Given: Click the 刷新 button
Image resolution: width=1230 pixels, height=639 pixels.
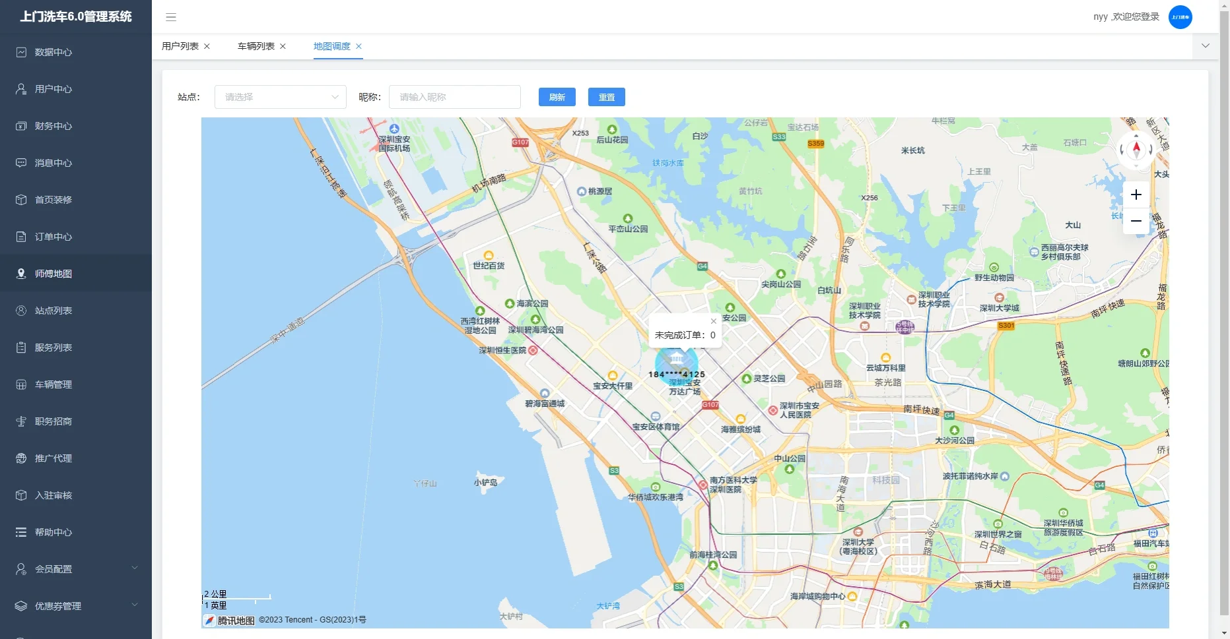Looking at the screenshot, I should pos(557,97).
